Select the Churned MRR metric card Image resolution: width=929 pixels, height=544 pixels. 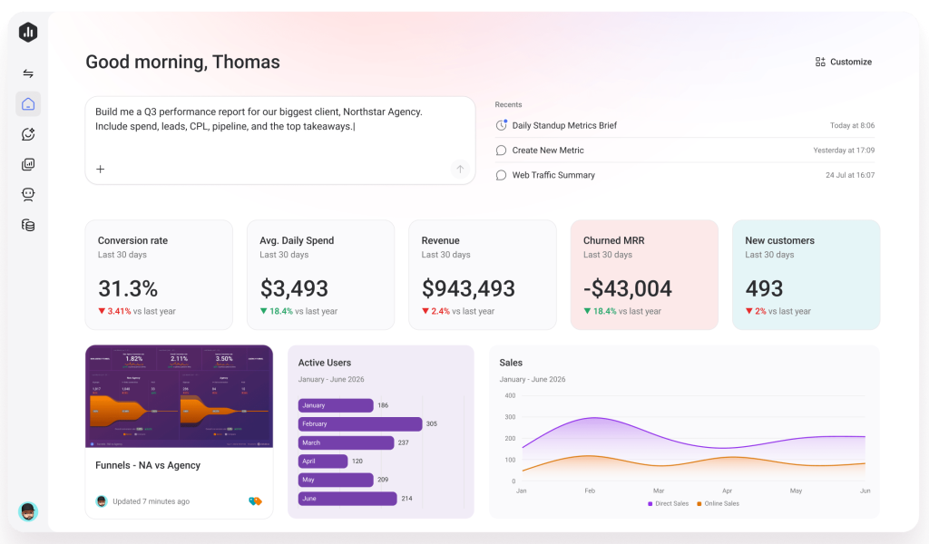click(x=644, y=275)
